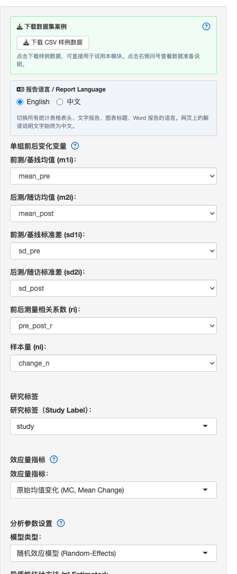
Task: Click the caret arrow in study field
Action: [205, 426]
